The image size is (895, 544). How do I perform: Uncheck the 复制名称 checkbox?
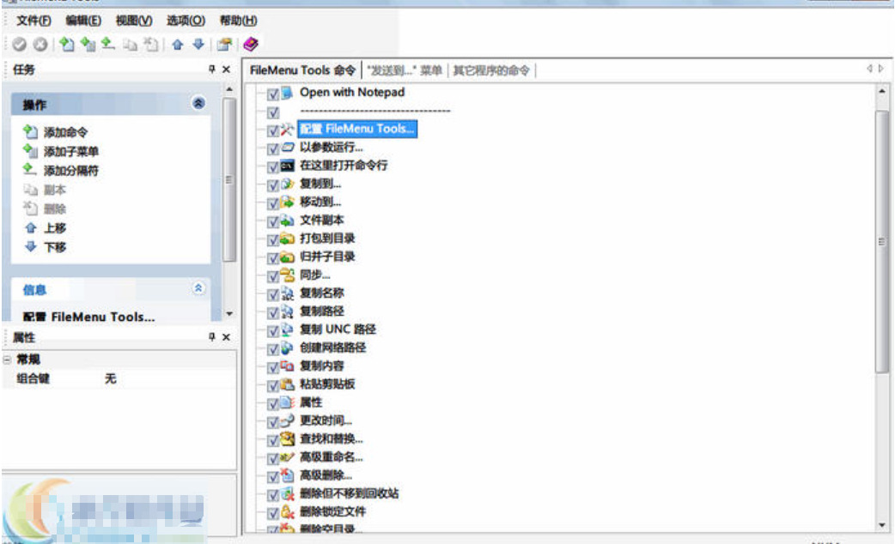tap(273, 295)
